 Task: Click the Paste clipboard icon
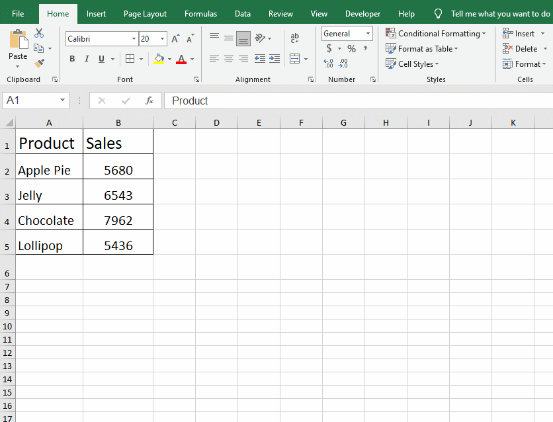pos(19,40)
